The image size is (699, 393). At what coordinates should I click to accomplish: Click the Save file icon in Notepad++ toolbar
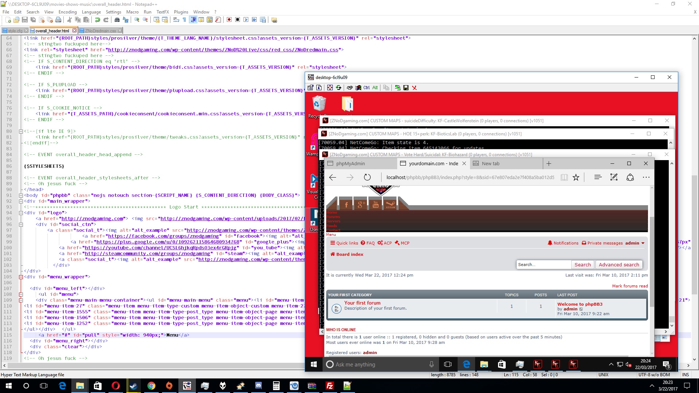click(x=25, y=20)
